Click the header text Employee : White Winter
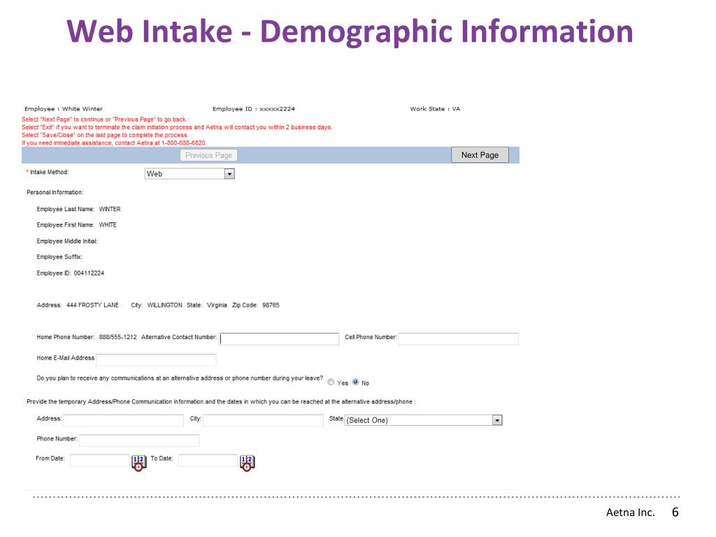This screenshot has height=537, width=716. (64, 108)
